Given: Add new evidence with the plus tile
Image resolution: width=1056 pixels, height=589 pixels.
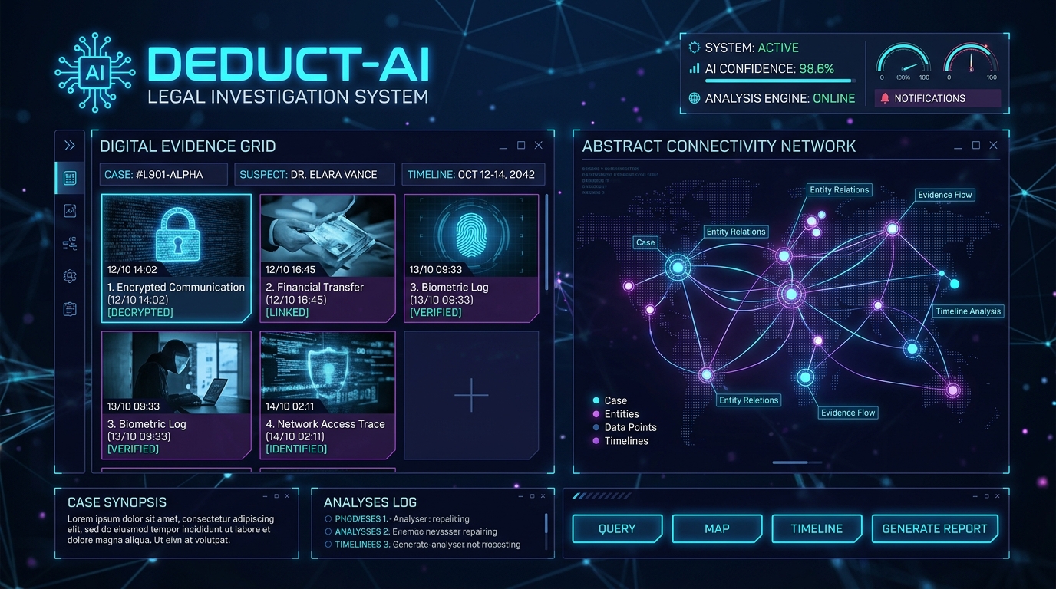Looking at the screenshot, I should 471,395.
